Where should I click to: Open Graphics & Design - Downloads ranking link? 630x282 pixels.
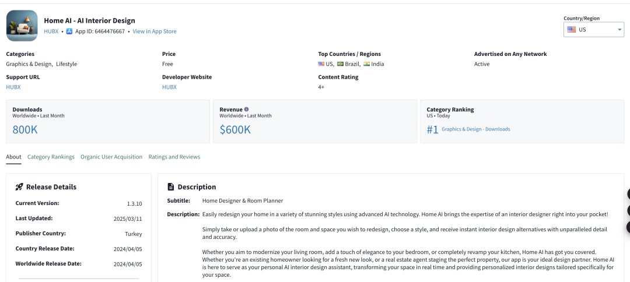click(476, 129)
